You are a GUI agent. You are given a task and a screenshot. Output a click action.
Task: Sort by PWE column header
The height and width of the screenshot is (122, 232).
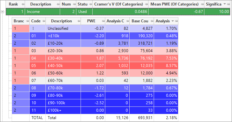pyautogui.click(x=91, y=21)
